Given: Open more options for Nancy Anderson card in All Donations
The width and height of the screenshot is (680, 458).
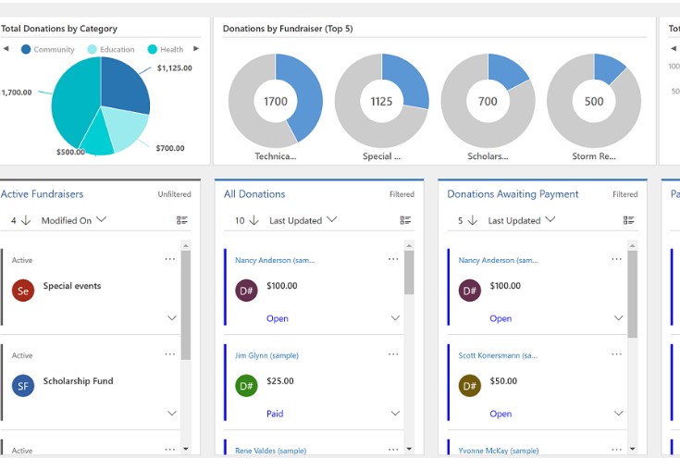Looking at the screenshot, I should pyautogui.click(x=393, y=259).
